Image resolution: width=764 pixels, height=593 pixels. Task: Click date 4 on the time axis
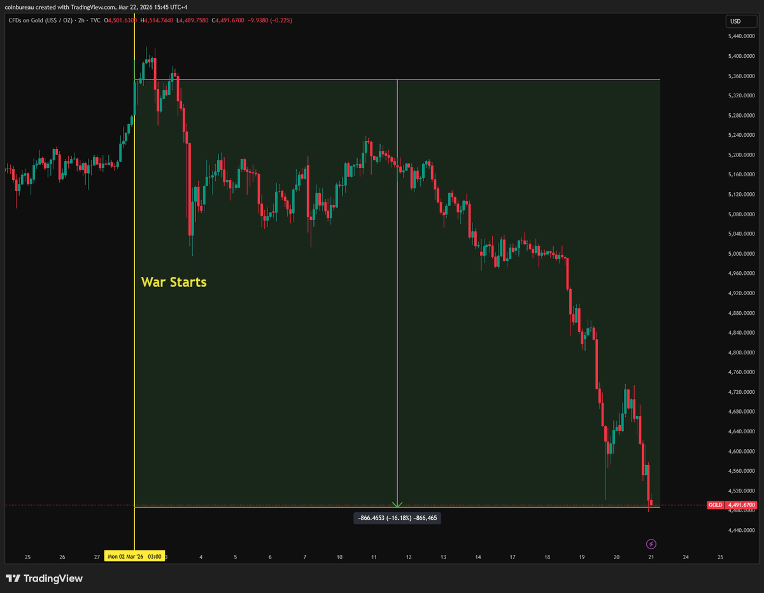pyautogui.click(x=201, y=557)
